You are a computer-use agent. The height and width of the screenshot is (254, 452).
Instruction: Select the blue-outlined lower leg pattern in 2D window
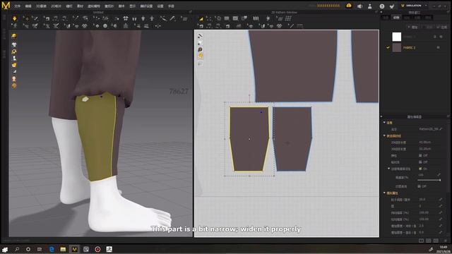pyautogui.click(x=292, y=139)
